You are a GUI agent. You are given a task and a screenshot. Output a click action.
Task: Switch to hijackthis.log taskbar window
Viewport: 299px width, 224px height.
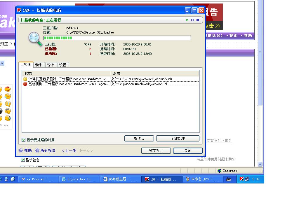[x=79, y=179]
